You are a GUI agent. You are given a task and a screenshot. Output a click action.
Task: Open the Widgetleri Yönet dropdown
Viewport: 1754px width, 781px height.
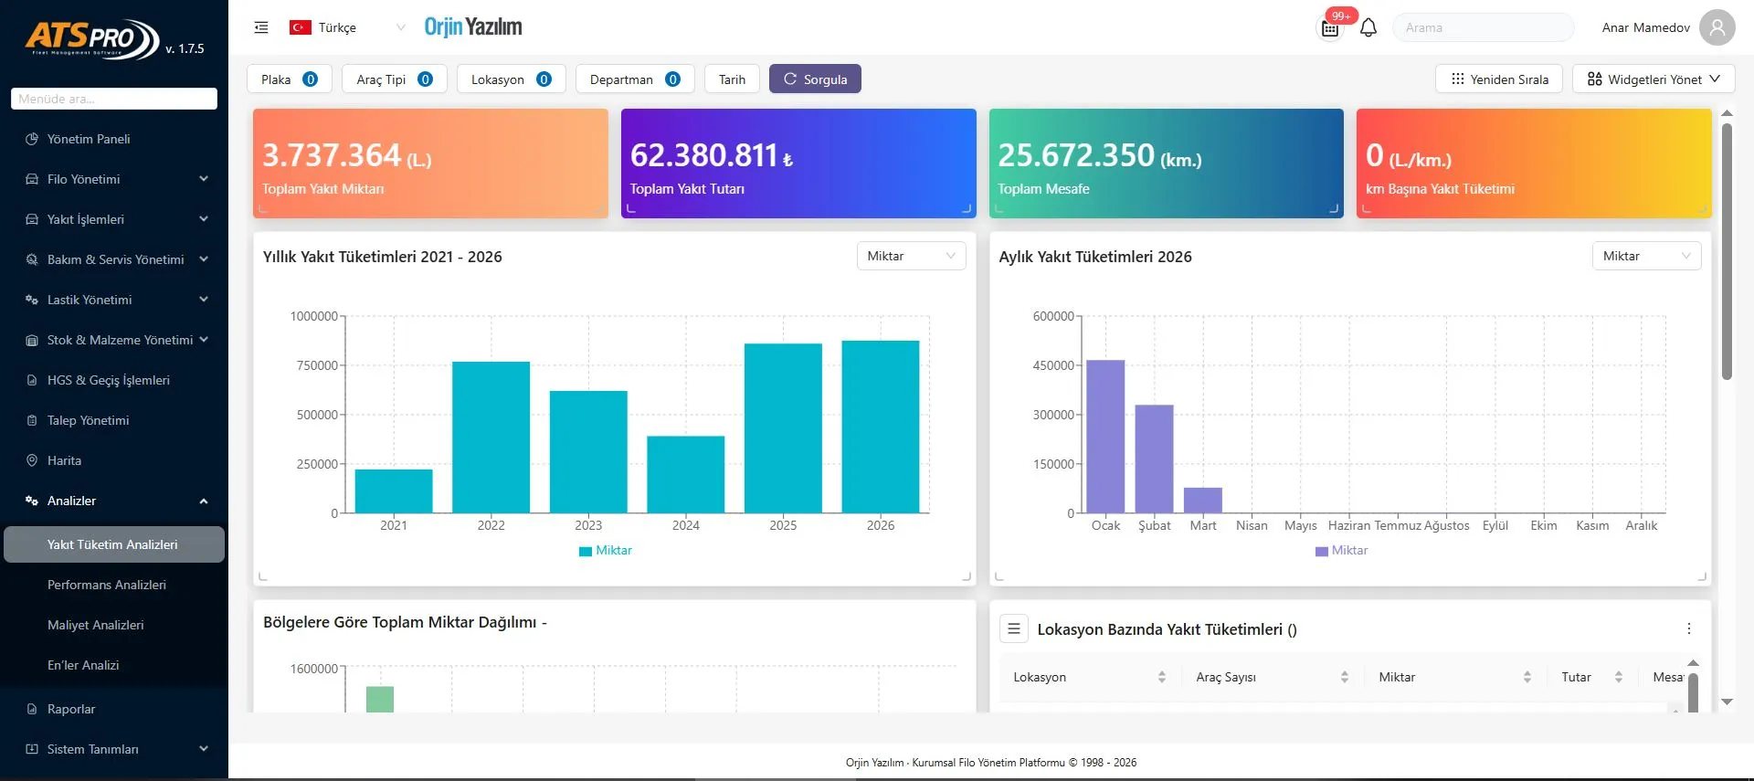point(1654,79)
